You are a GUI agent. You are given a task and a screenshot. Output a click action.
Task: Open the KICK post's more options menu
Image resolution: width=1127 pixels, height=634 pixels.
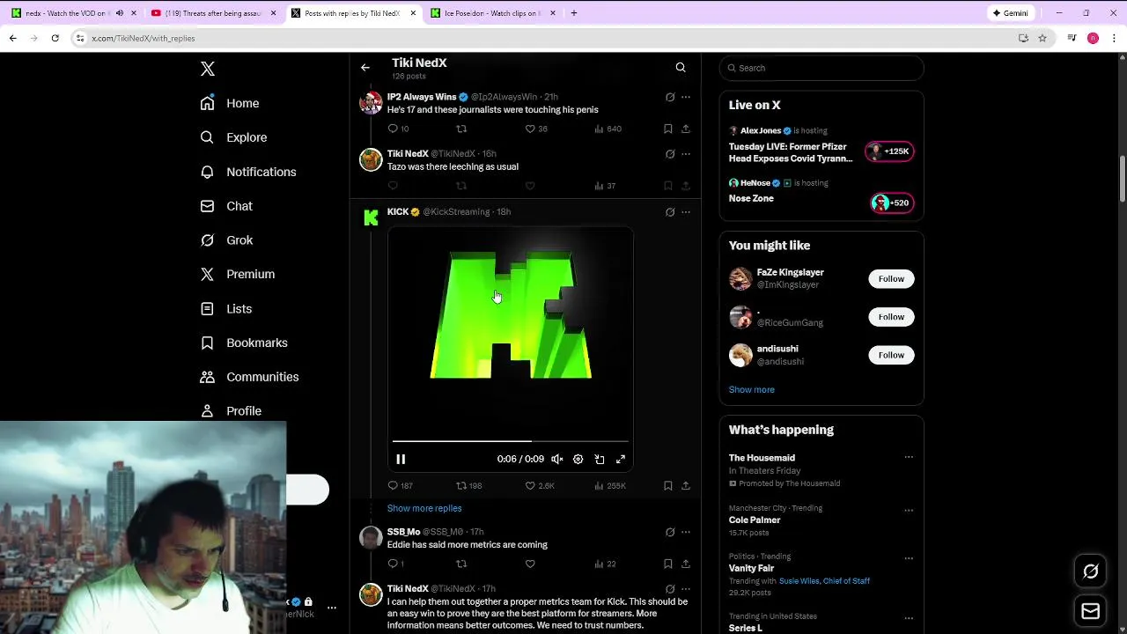click(x=686, y=211)
